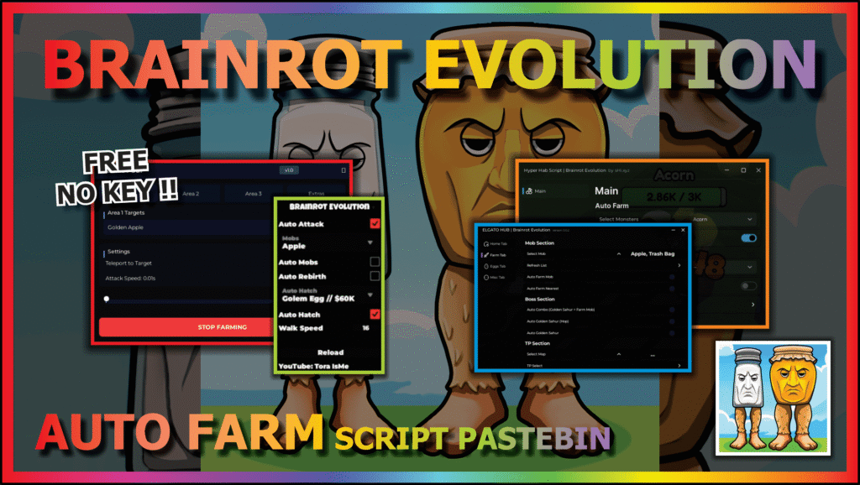The image size is (860, 485).
Task: Open the TP Select row arrow
Action: (x=679, y=366)
